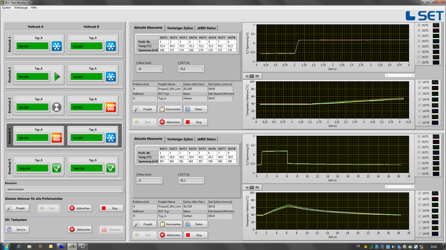446x250 pixels.
Task: Click Daten button in the Halbrack B panel
Action: coord(196,224)
